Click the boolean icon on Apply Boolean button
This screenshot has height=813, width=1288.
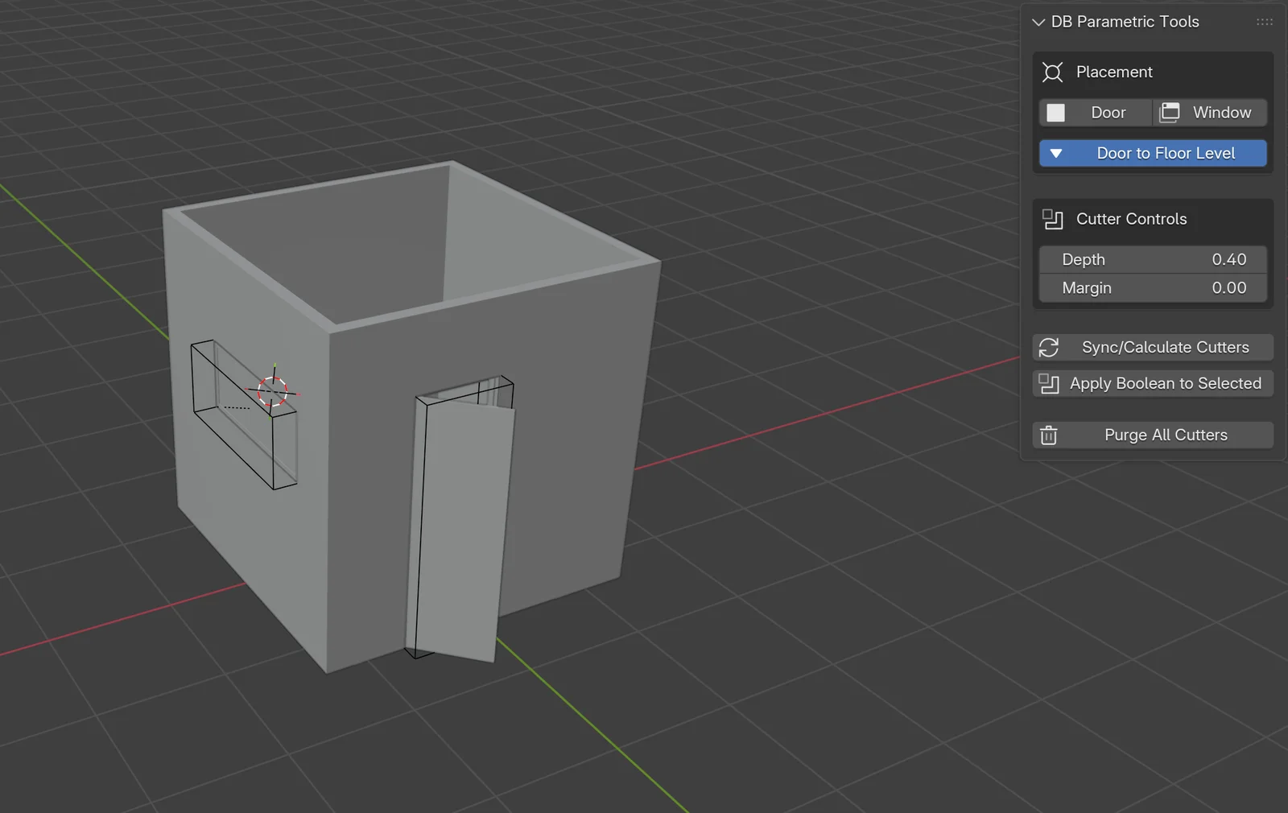(x=1049, y=384)
